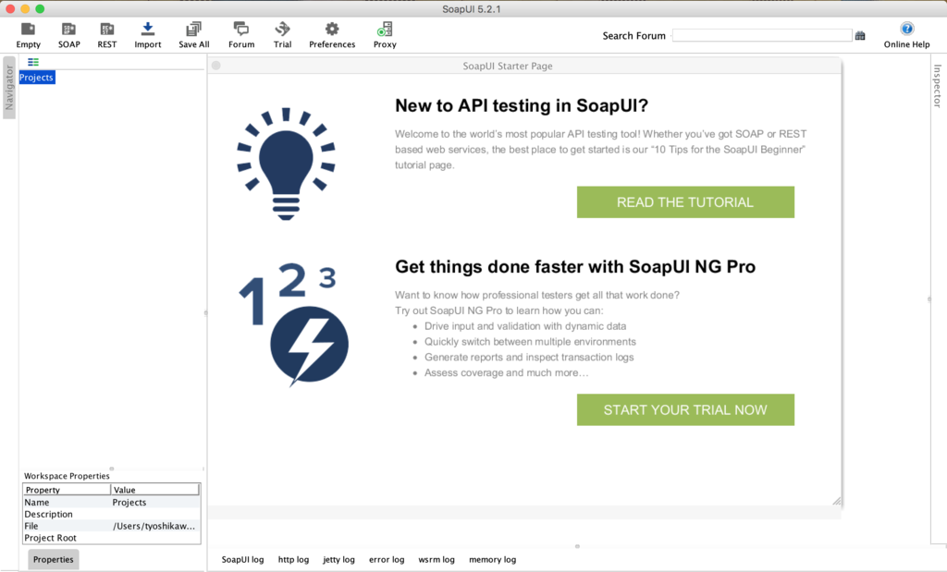947x572 pixels.
Task: Create a new REST project
Action: pyautogui.click(x=107, y=35)
